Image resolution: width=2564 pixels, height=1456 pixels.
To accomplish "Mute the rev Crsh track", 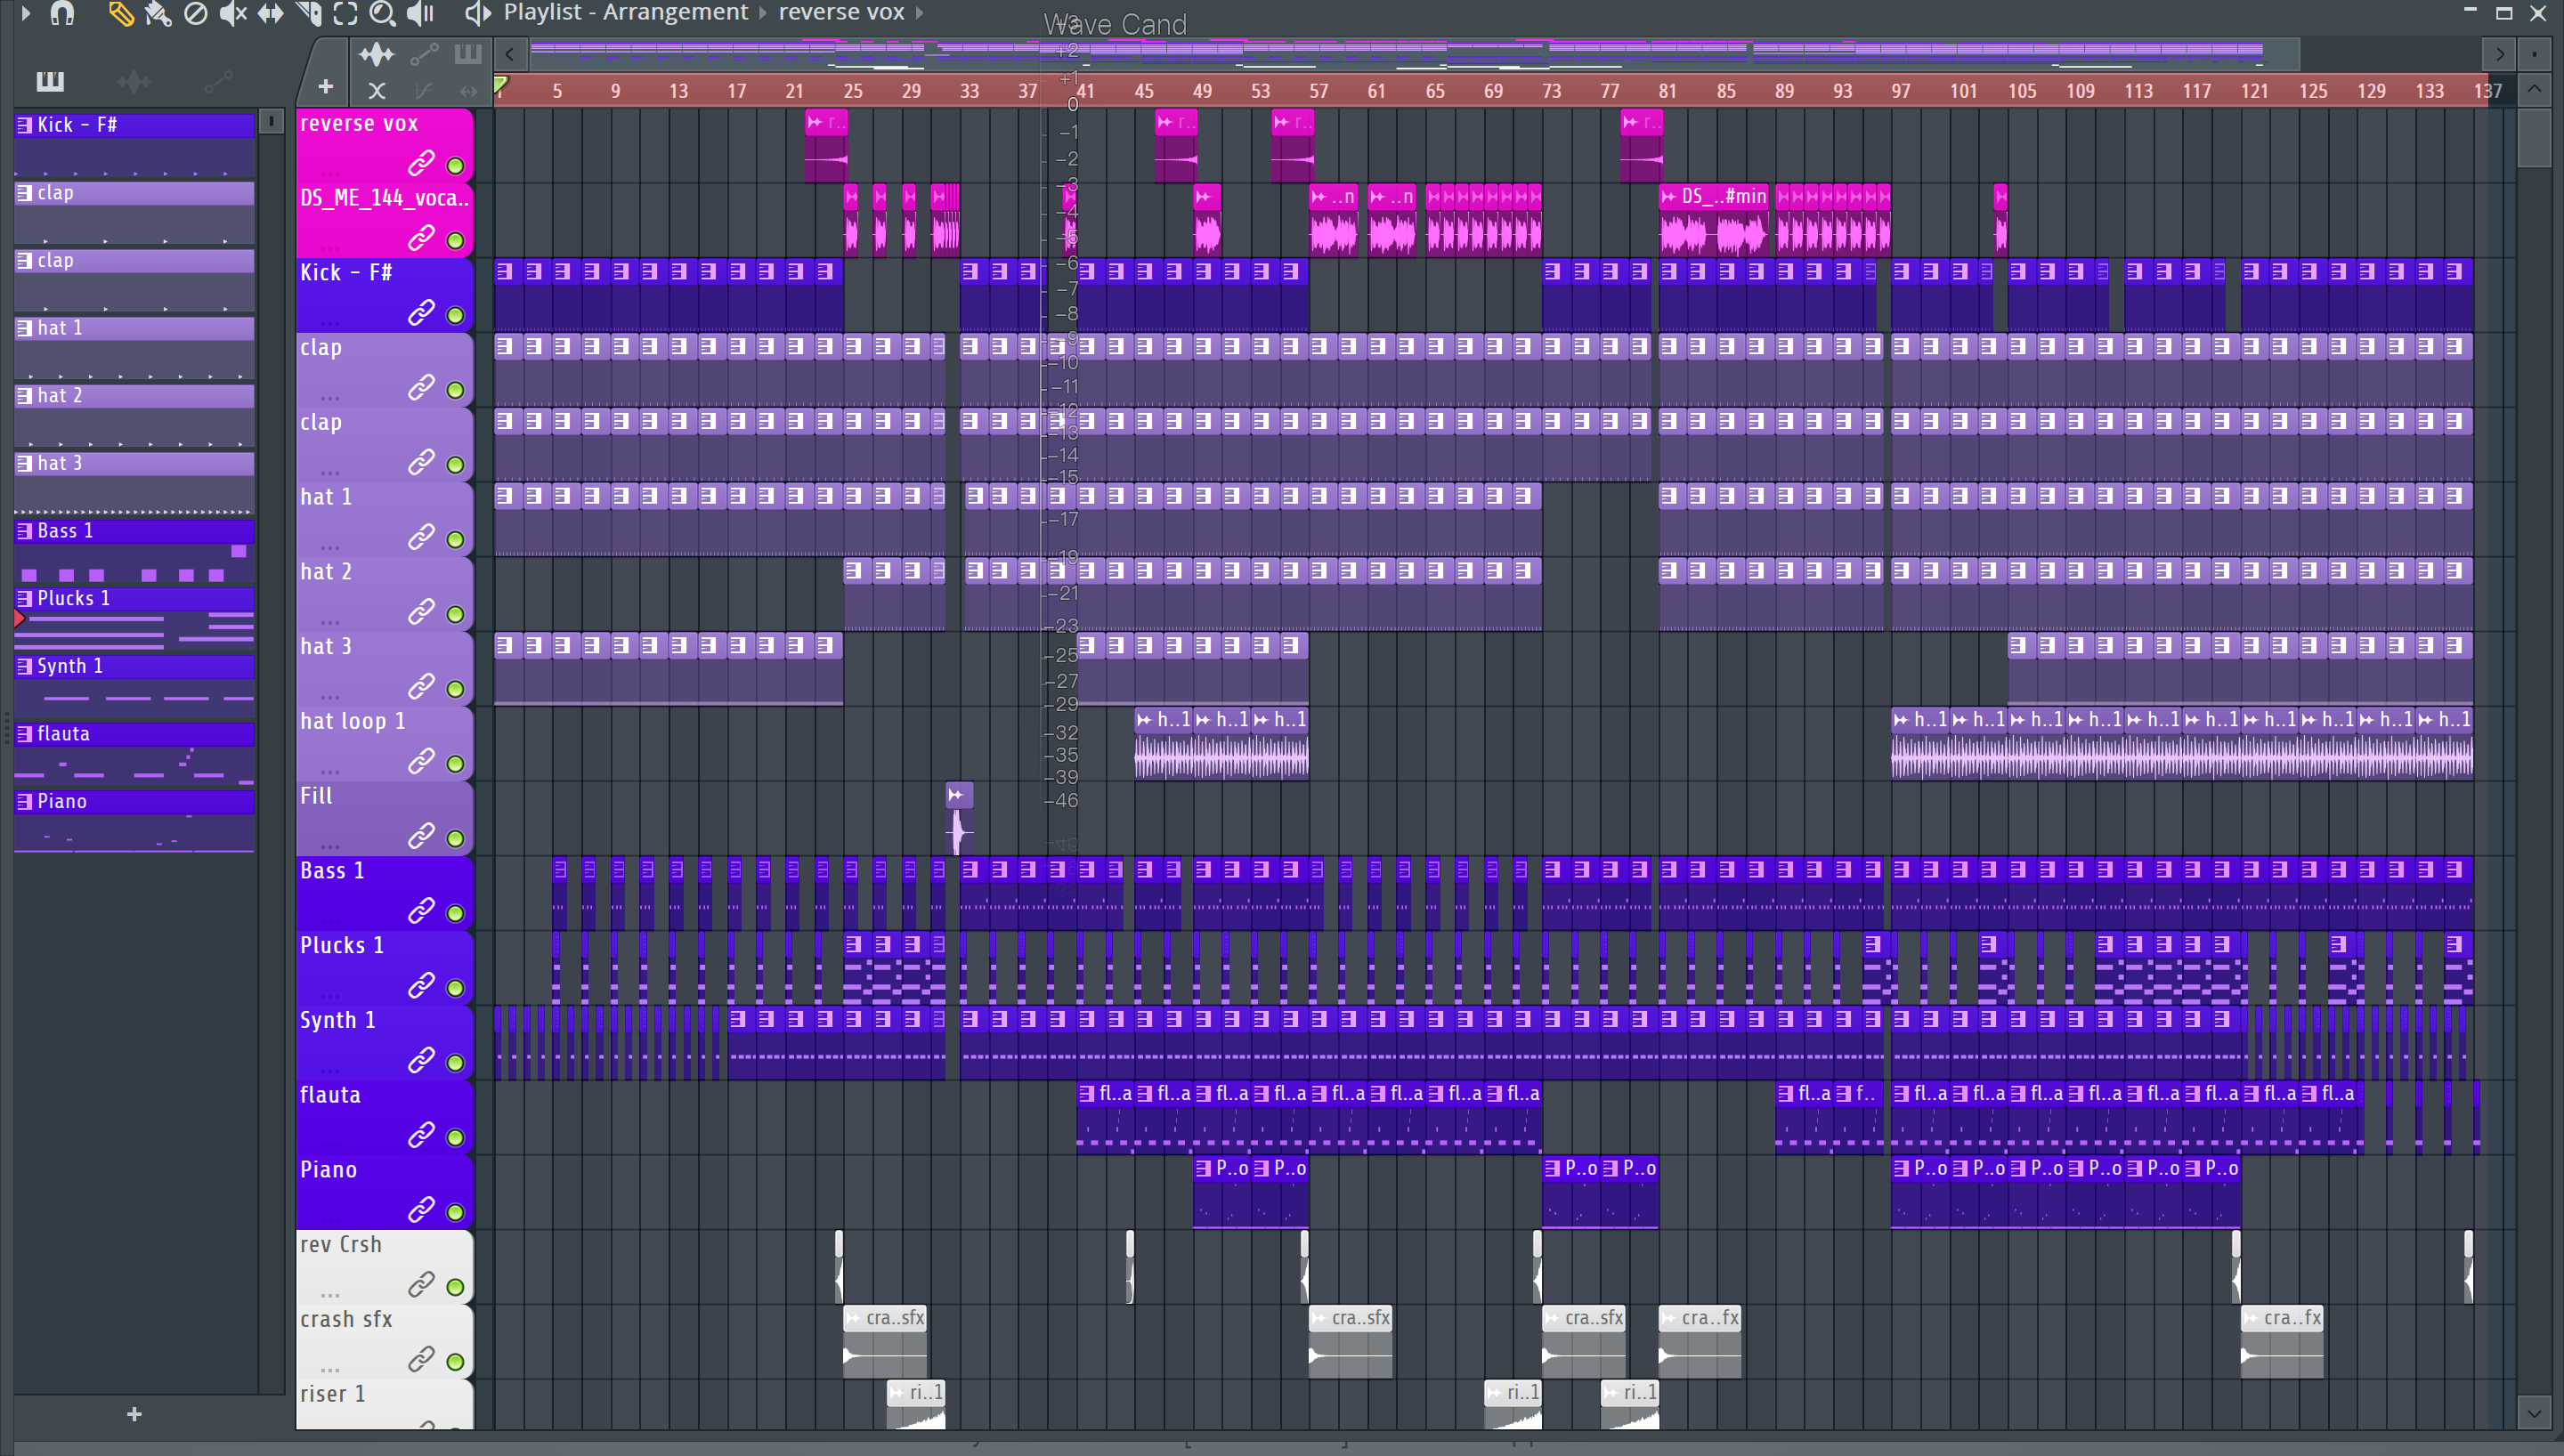I will pyautogui.click(x=455, y=1286).
